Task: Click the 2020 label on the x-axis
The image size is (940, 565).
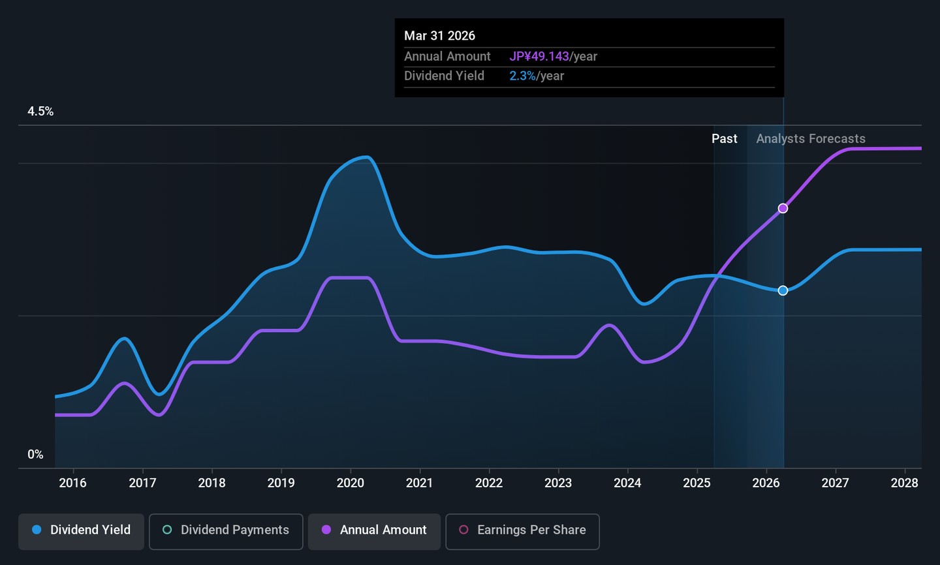Action: point(350,483)
